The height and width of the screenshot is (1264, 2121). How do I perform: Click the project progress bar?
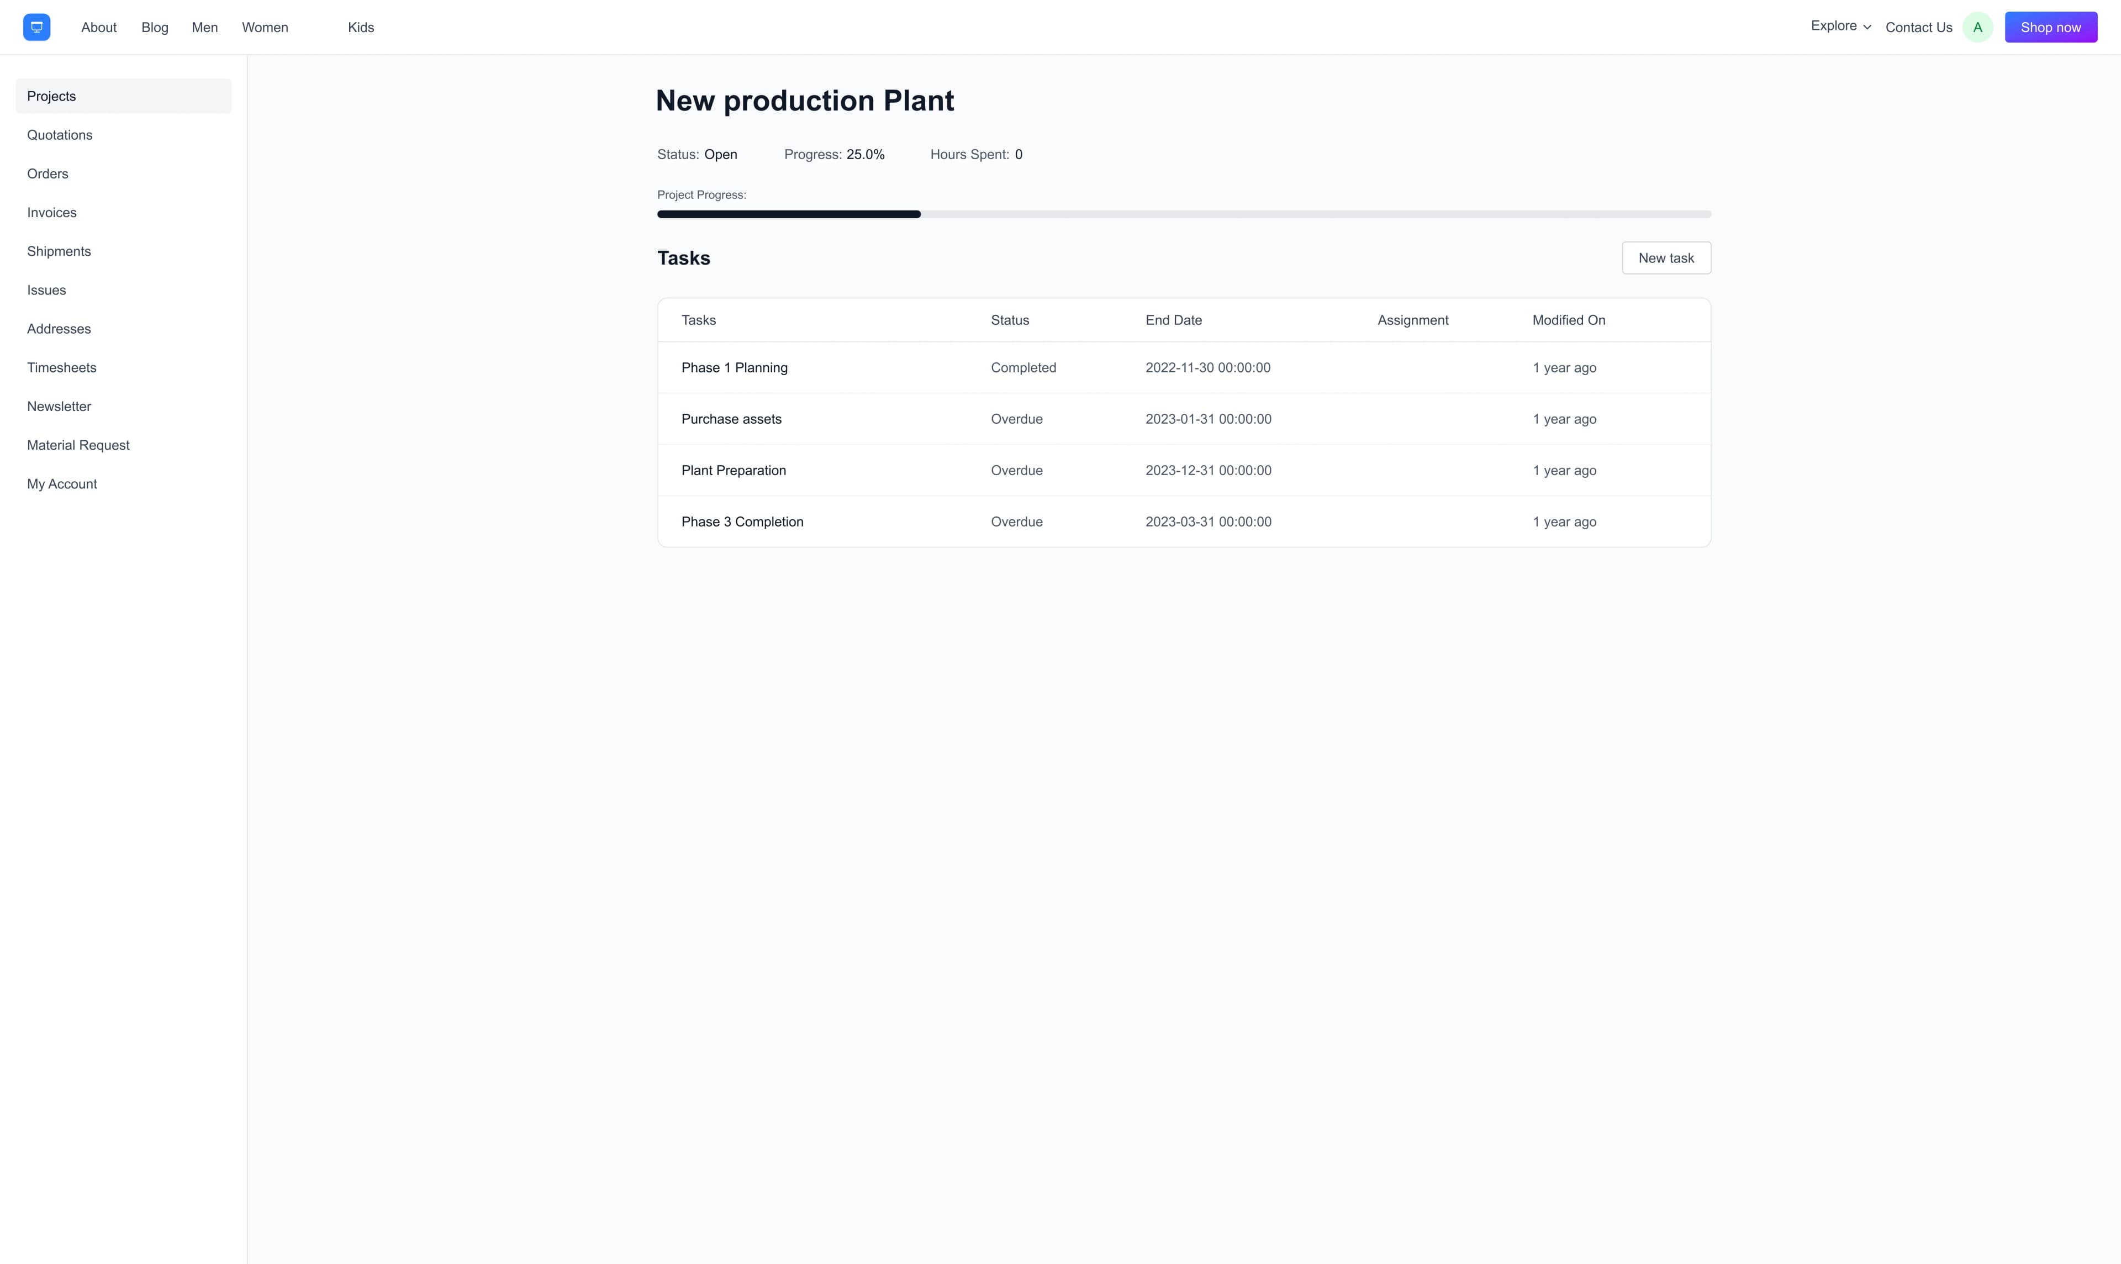tap(1183, 214)
